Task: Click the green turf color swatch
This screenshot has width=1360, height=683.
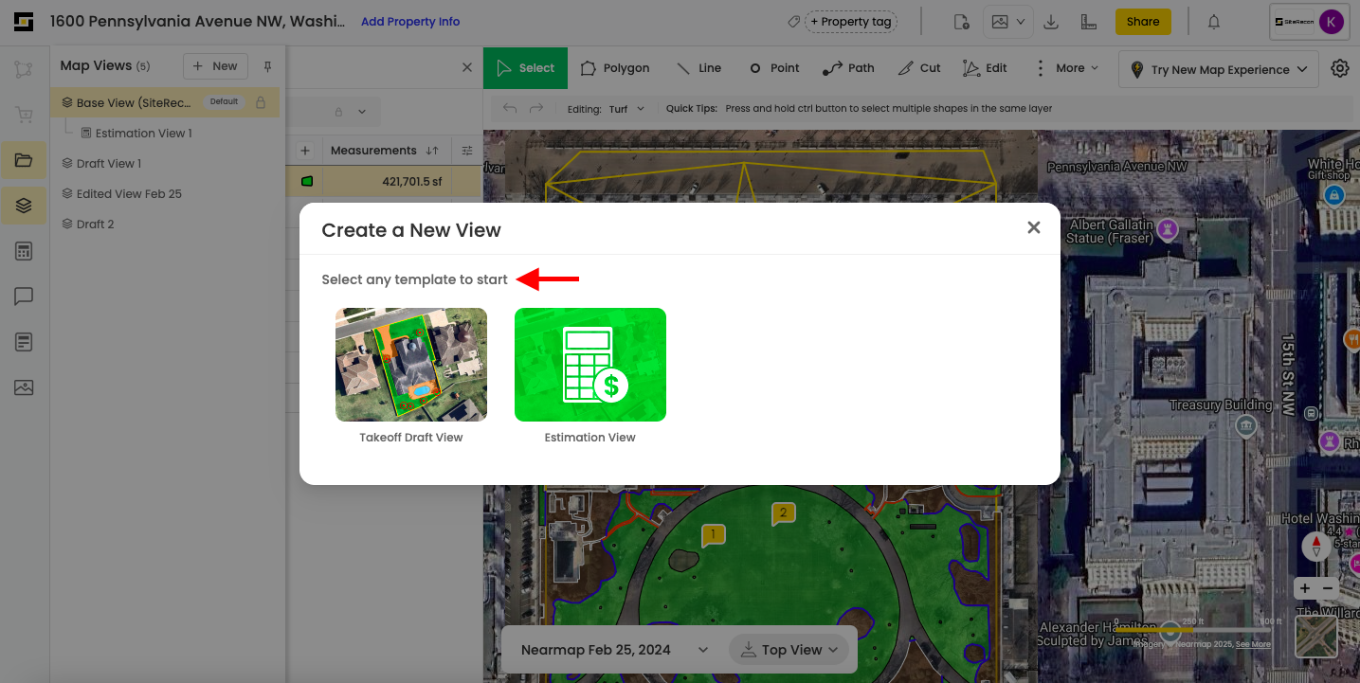Action: (x=307, y=181)
